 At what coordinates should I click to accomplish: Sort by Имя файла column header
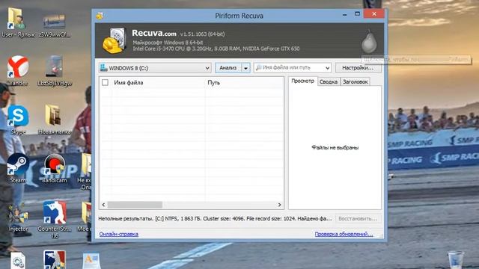click(x=158, y=83)
